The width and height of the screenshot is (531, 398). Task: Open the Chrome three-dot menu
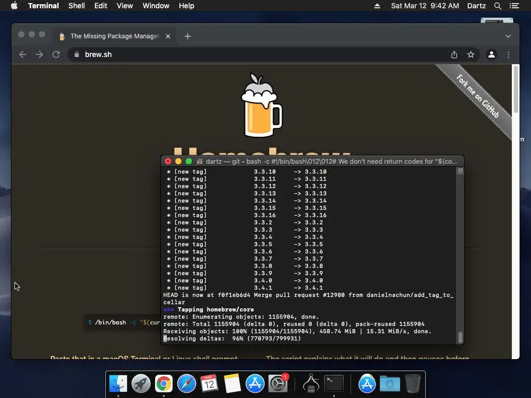(x=508, y=54)
